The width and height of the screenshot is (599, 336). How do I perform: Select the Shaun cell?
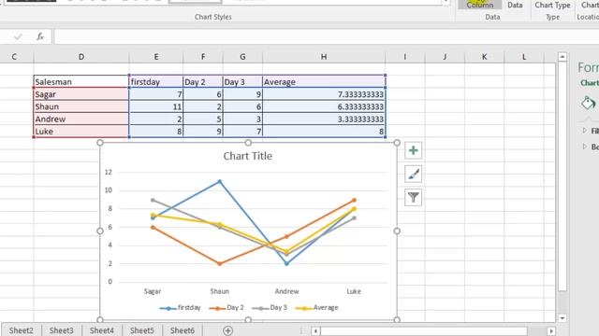pos(81,106)
